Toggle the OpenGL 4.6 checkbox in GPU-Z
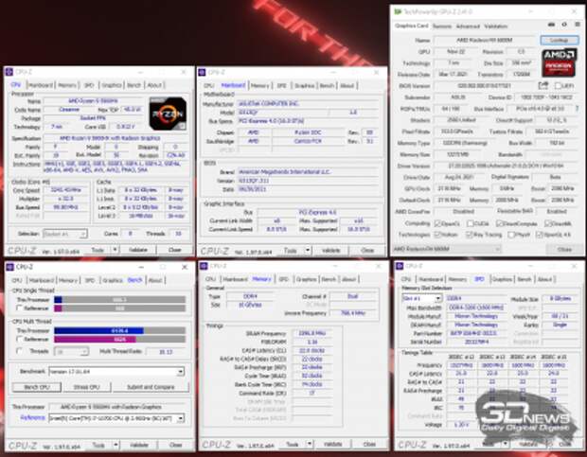 (x=539, y=235)
